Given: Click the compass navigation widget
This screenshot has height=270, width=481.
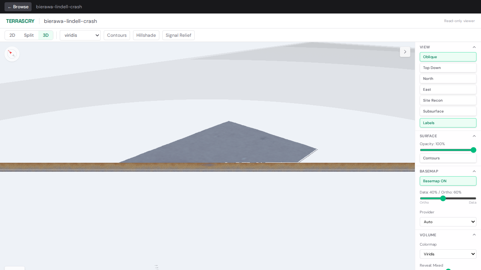Looking at the screenshot, I should 12,54.
